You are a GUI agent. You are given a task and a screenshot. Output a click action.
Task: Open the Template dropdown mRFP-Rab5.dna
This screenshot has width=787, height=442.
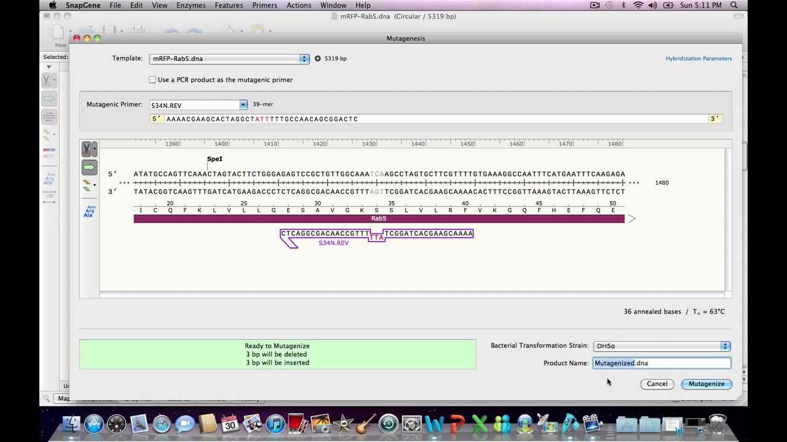pos(229,58)
